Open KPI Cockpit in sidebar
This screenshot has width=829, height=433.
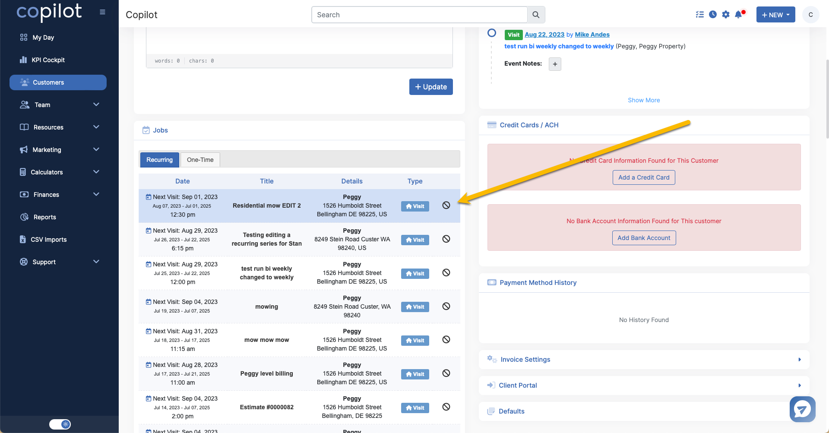(48, 60)
